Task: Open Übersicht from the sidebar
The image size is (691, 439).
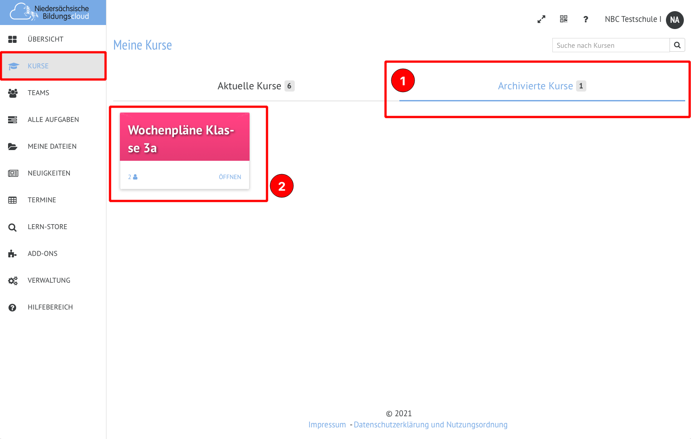Action: 45,39
